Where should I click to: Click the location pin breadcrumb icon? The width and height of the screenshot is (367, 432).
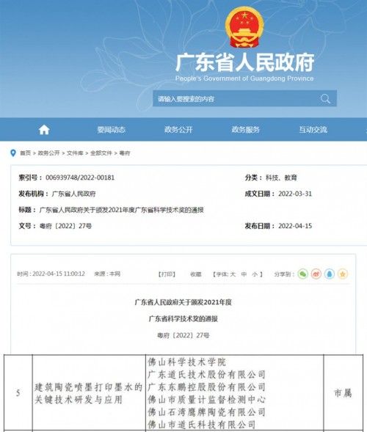coord(13,153)
